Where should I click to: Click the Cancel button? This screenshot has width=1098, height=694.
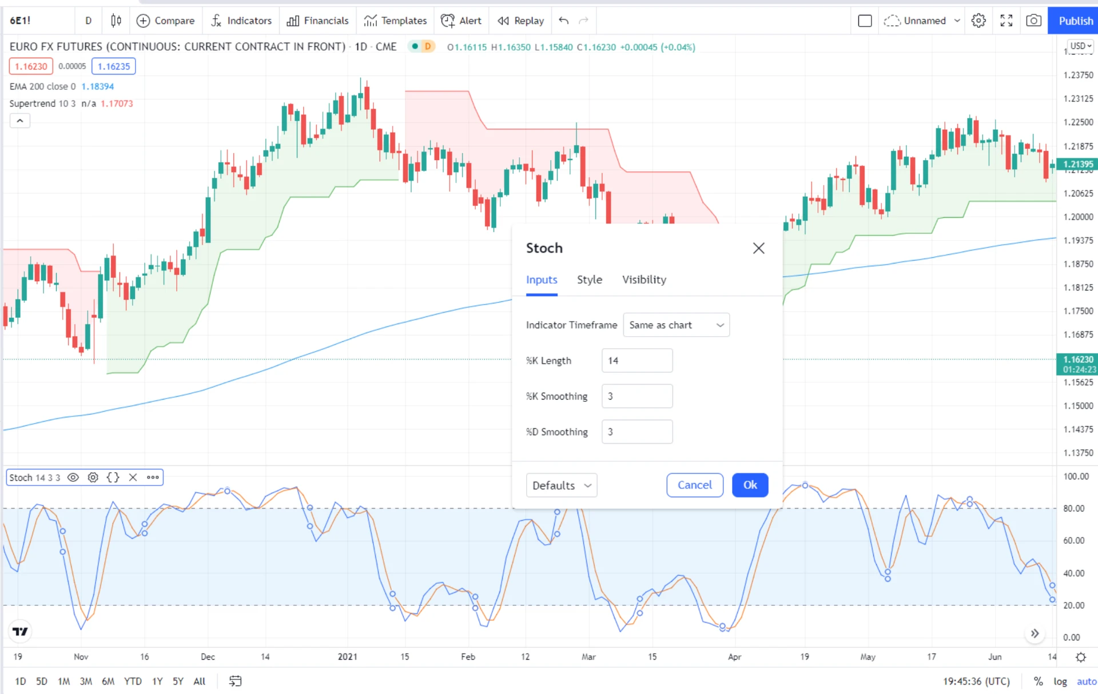(695, 485)
